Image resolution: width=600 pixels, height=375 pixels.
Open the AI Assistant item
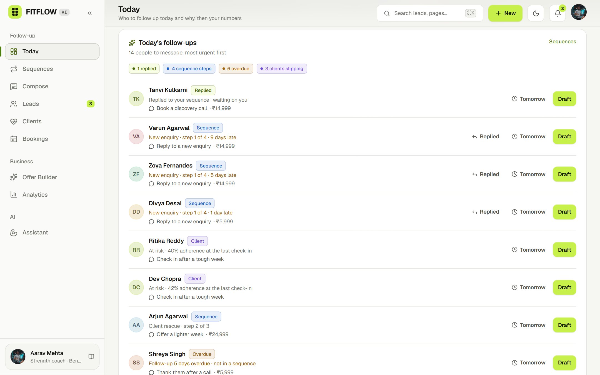(x=52, y=232)
